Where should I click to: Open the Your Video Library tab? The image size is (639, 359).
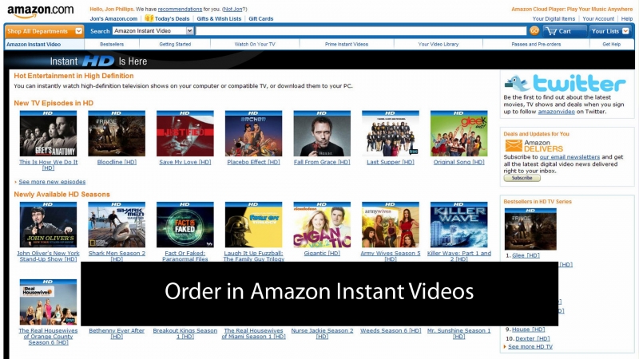[440, 44]
